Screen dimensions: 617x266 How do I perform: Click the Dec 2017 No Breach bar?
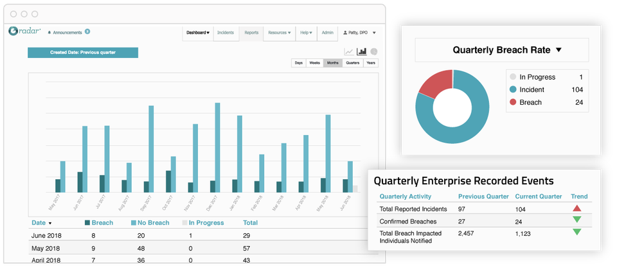point(217,148)
